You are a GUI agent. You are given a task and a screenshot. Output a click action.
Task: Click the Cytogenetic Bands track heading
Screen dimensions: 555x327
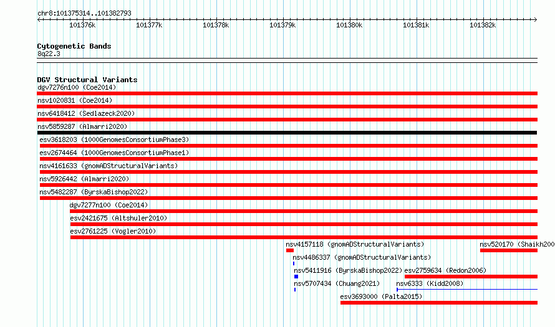click(74, 46)
